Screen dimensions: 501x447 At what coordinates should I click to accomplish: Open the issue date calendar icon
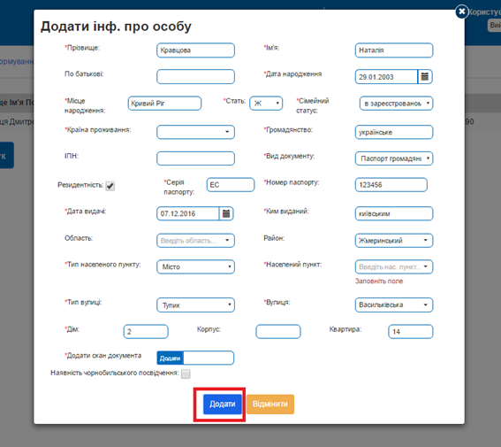coord(226,213)
